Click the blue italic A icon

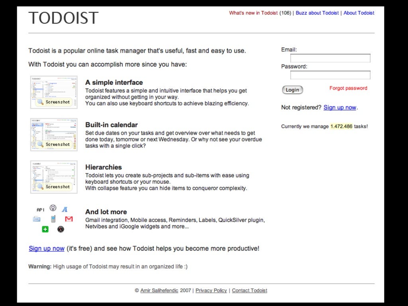tap(65, 210)
